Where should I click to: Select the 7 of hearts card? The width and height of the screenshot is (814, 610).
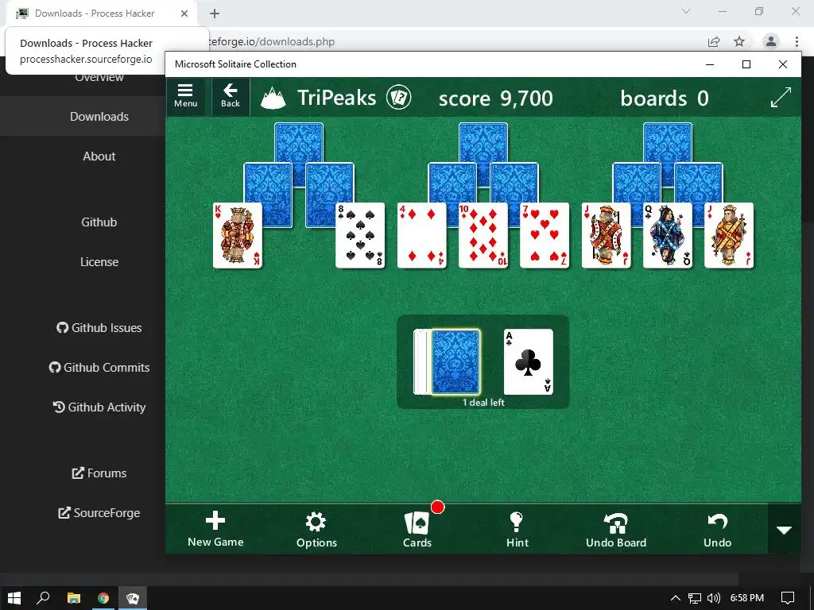pos(545,235)
